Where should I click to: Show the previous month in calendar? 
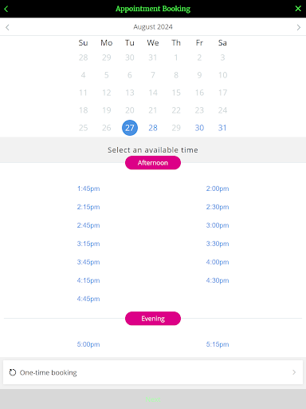pos(7,27)
